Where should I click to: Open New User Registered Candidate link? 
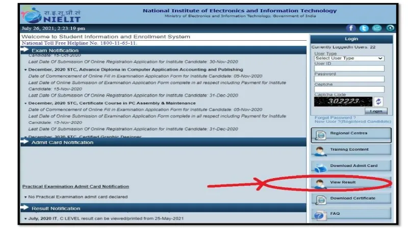pos(352,122)
